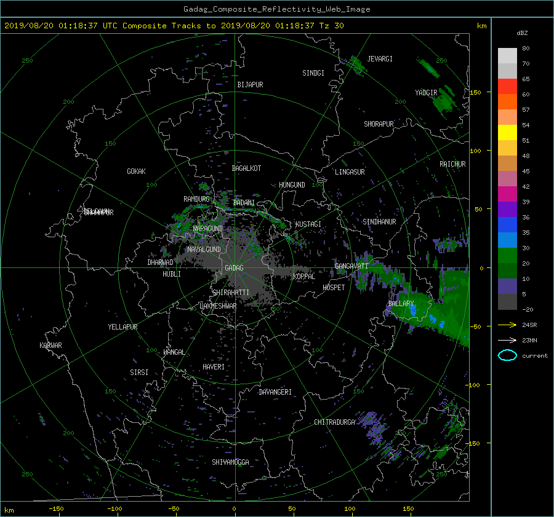Click the RAMDURG city label
554x517 pixels.
[196, 199]
